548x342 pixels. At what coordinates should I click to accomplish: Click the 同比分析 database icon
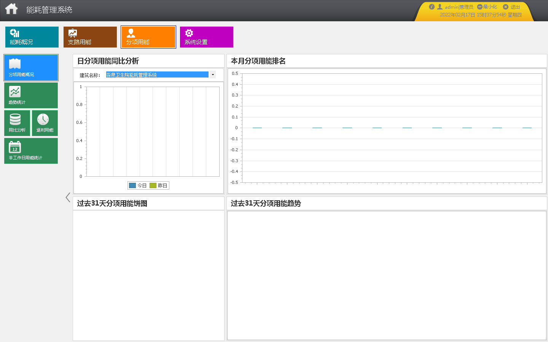click(15, 119)
